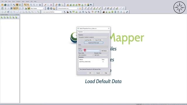This screenshot has height=105, width=187.
Task: Open configuration with the wrench icon
Action: point(14,5)
